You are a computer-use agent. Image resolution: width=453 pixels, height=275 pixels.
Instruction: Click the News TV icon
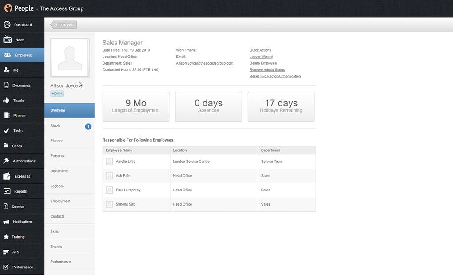7,39
